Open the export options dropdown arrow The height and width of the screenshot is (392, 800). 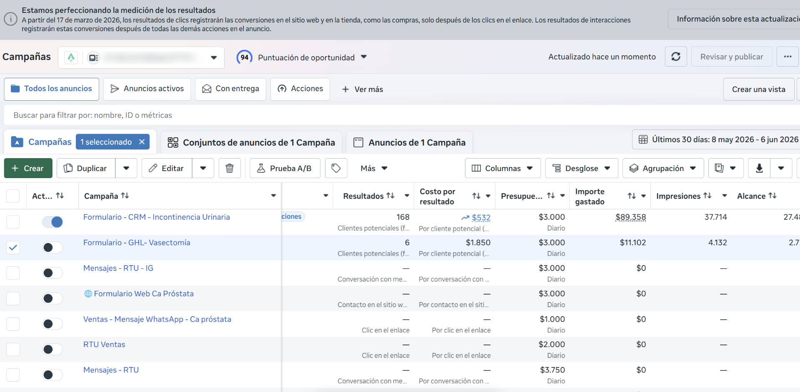pyautogui.click(x=781, y=168)
